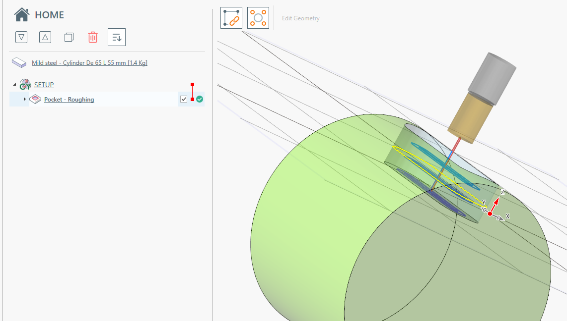Click the green status checkmark indicator
This screenshot has height=321, width=567.
click(200, 100)
